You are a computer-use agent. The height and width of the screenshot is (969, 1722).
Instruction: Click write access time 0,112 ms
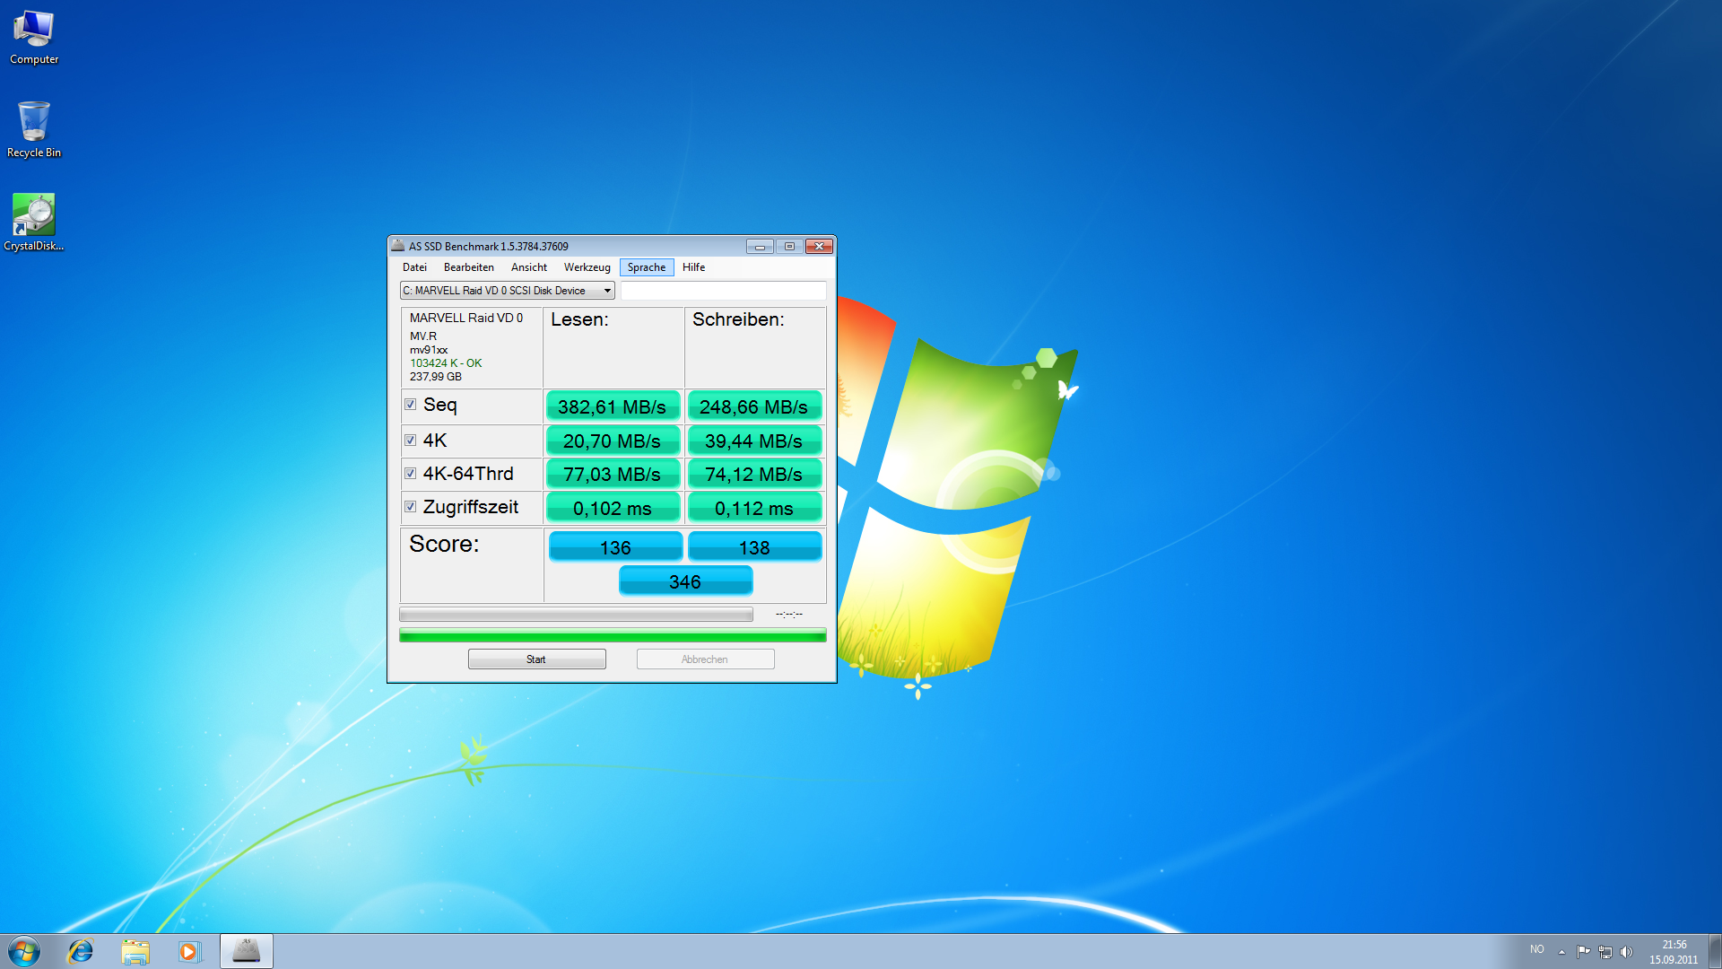point(754,508)
